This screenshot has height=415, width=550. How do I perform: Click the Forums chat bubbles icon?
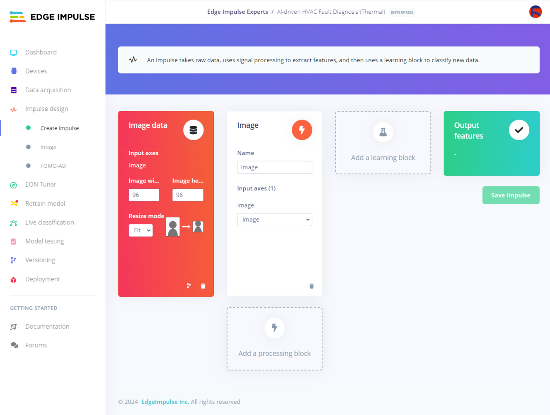(x=14, y=345)
